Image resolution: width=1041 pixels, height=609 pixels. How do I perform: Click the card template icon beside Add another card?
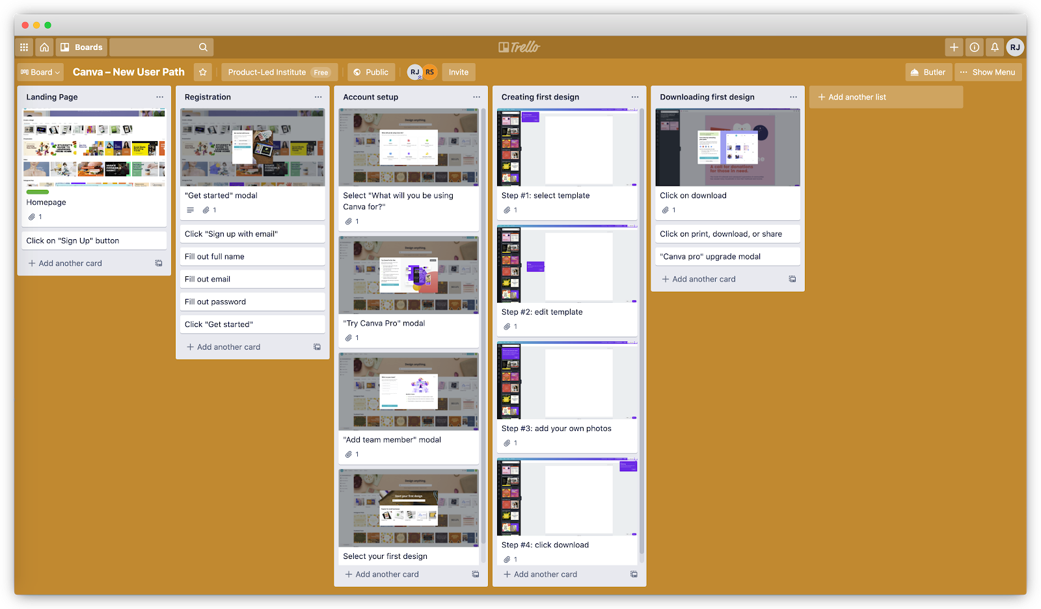(158, 263)
